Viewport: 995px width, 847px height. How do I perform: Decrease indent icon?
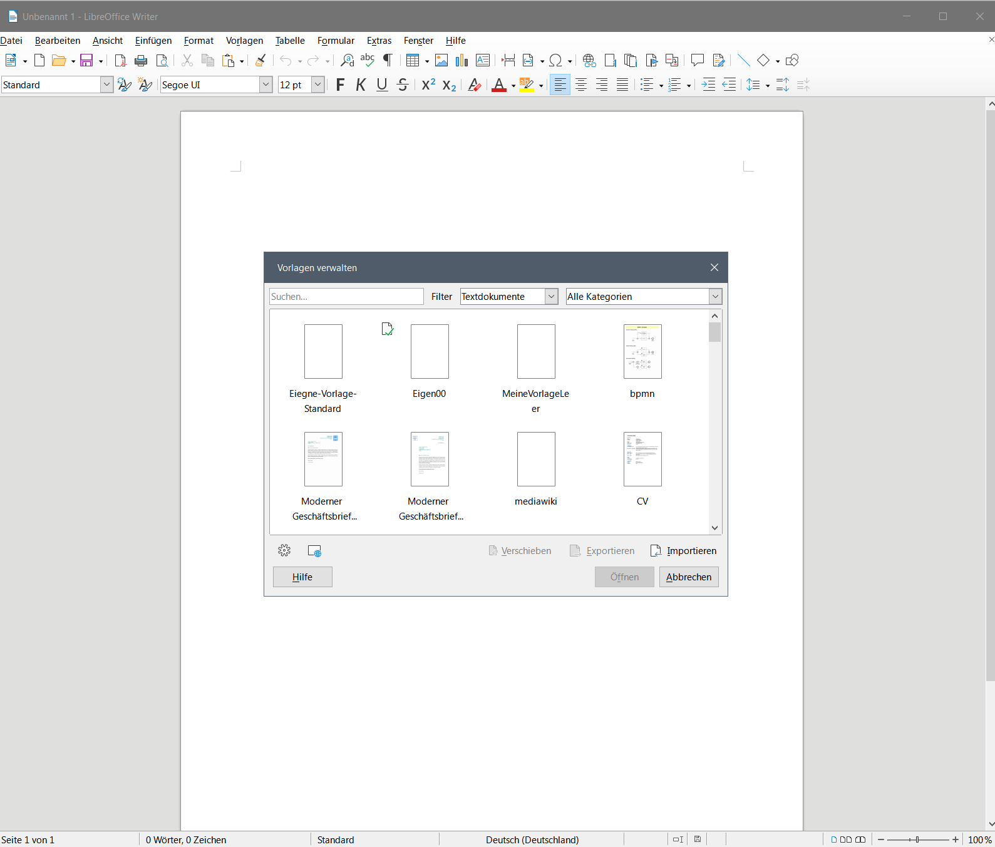click(x=729, y=85)
